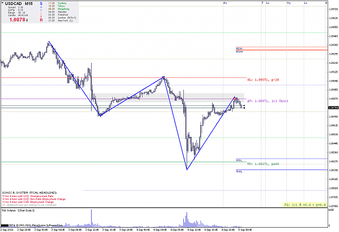Select the Sydney session clock entry
Screen dimensions: 339x232
coord(57,3)
